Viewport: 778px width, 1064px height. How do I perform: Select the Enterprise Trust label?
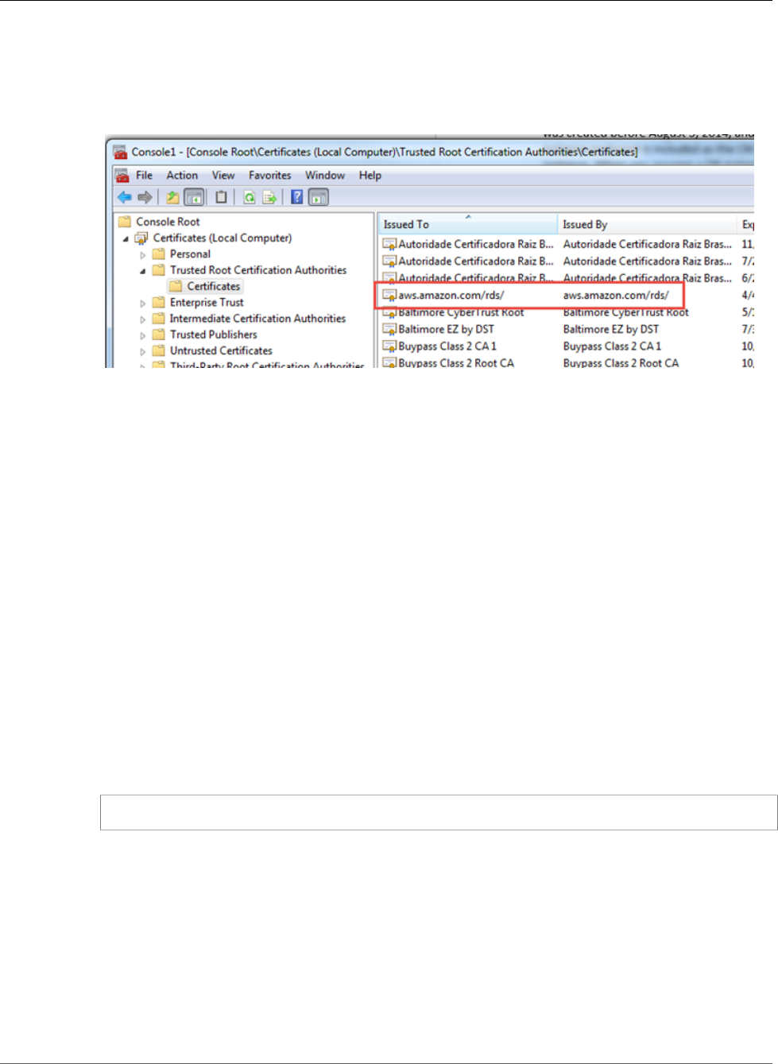coord(207,303)
